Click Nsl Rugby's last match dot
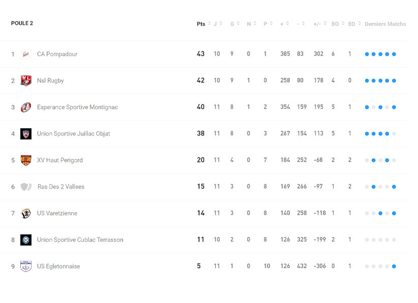418x303 pixels. click(394, 80)
